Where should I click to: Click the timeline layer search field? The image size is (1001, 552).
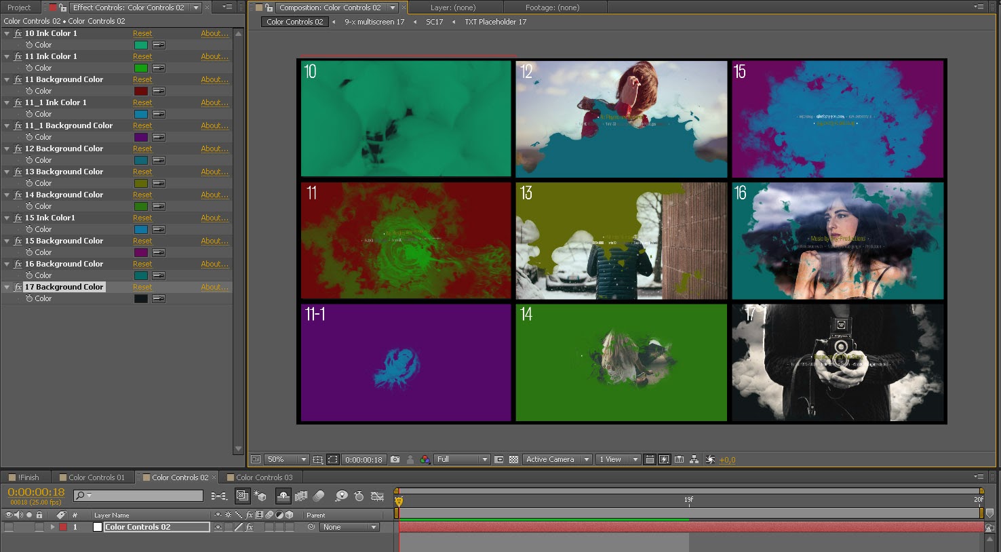[146, 496]
